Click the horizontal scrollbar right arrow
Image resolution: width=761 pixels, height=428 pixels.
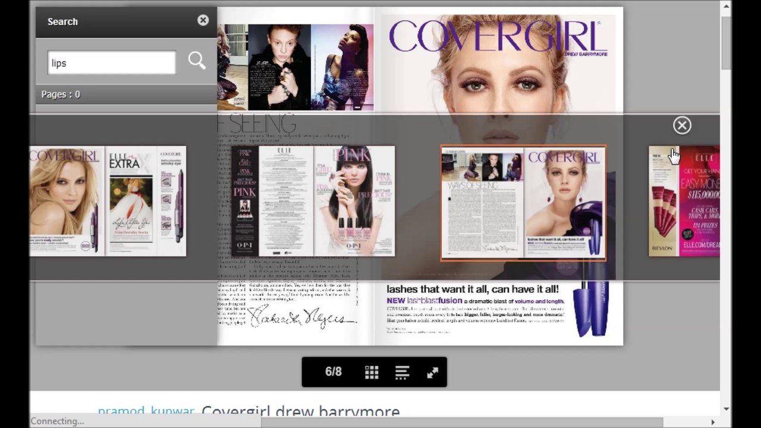coord(713,421)
